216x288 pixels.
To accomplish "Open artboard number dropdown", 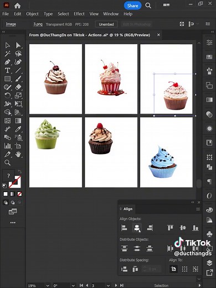I will tap(108, 285).
